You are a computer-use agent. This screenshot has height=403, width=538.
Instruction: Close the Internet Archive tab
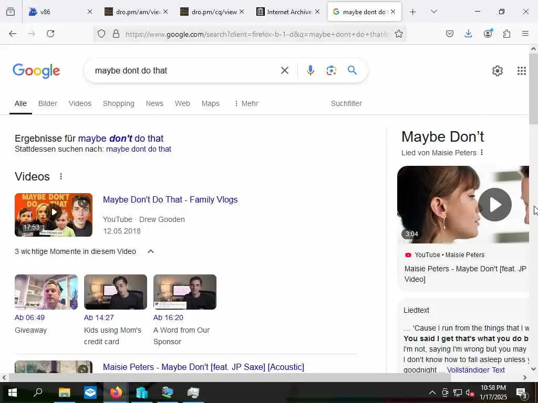point(317,12)
